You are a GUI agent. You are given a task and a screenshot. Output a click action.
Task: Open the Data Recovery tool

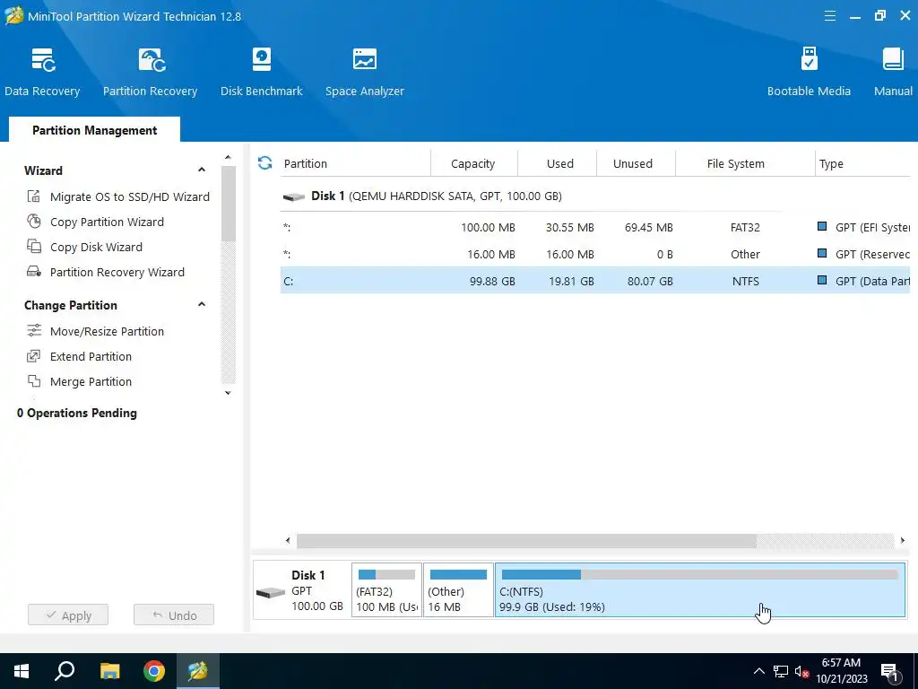click(42, 73)
